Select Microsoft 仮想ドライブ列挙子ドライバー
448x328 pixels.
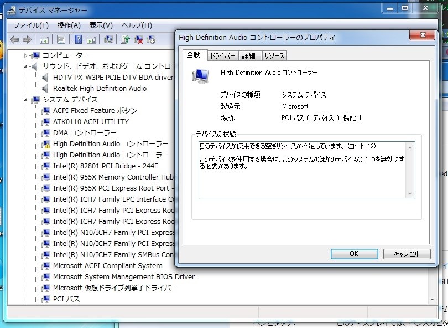115,288
